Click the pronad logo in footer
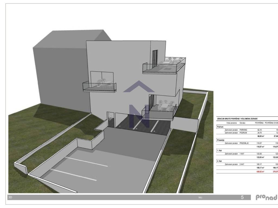This screenshot has width=278, height=208. coord(266,197)
